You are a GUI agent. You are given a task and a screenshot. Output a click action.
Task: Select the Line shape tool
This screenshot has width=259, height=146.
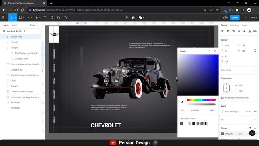[x=28, y=17]
